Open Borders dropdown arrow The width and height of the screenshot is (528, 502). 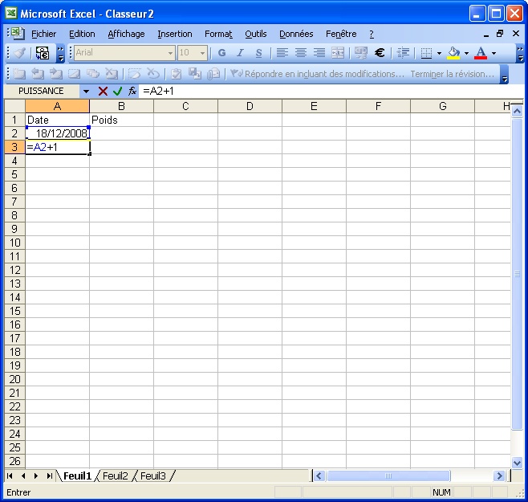[x=439, y=53]
